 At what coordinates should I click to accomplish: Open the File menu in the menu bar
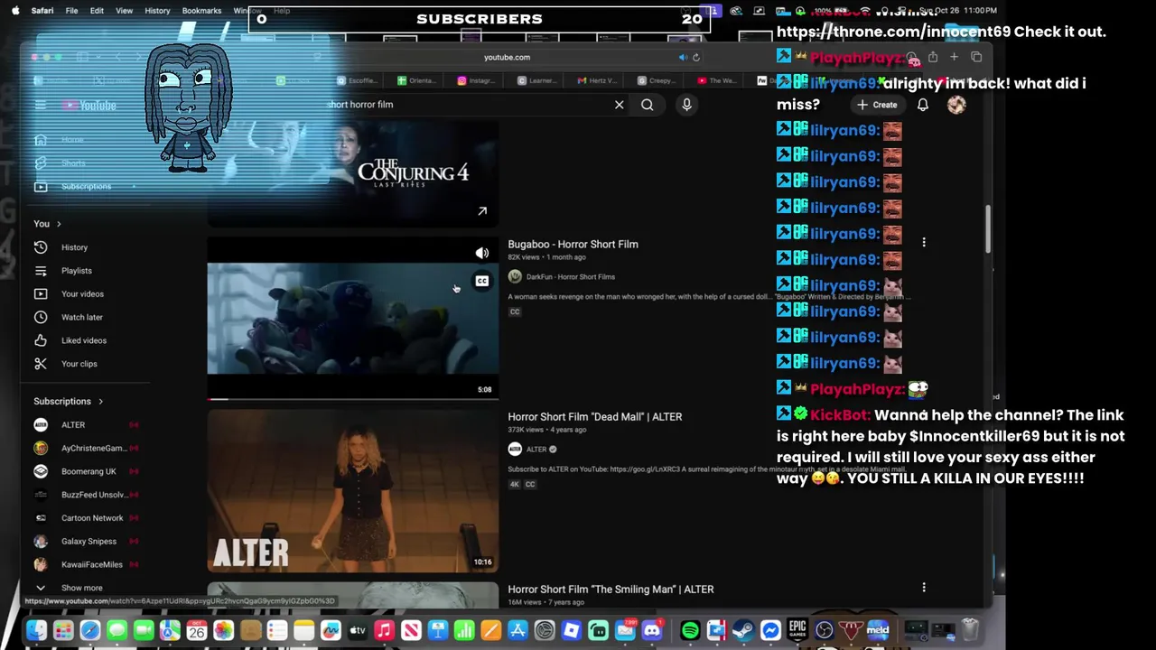coord(71,11)
